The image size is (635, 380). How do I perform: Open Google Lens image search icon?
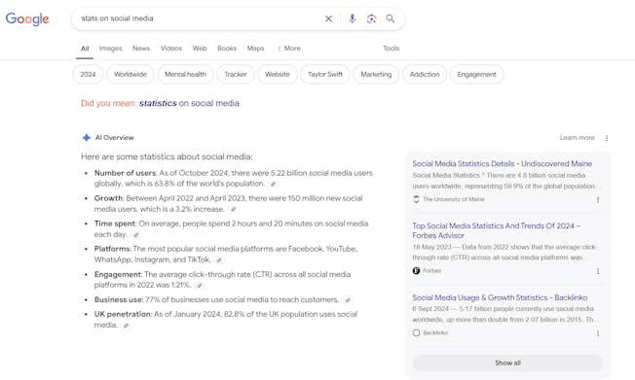pos(371,18)
